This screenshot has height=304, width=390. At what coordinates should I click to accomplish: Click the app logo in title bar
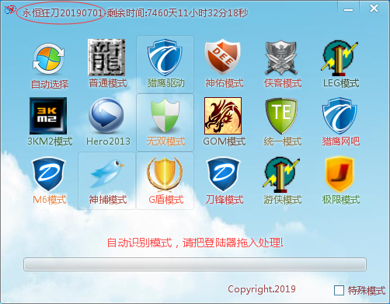point(10,10)
